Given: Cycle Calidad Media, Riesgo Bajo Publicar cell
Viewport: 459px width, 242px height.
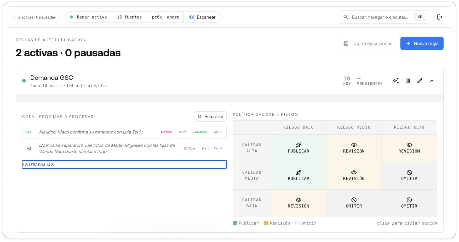Looking at the screenshot, I should [299, 176].
